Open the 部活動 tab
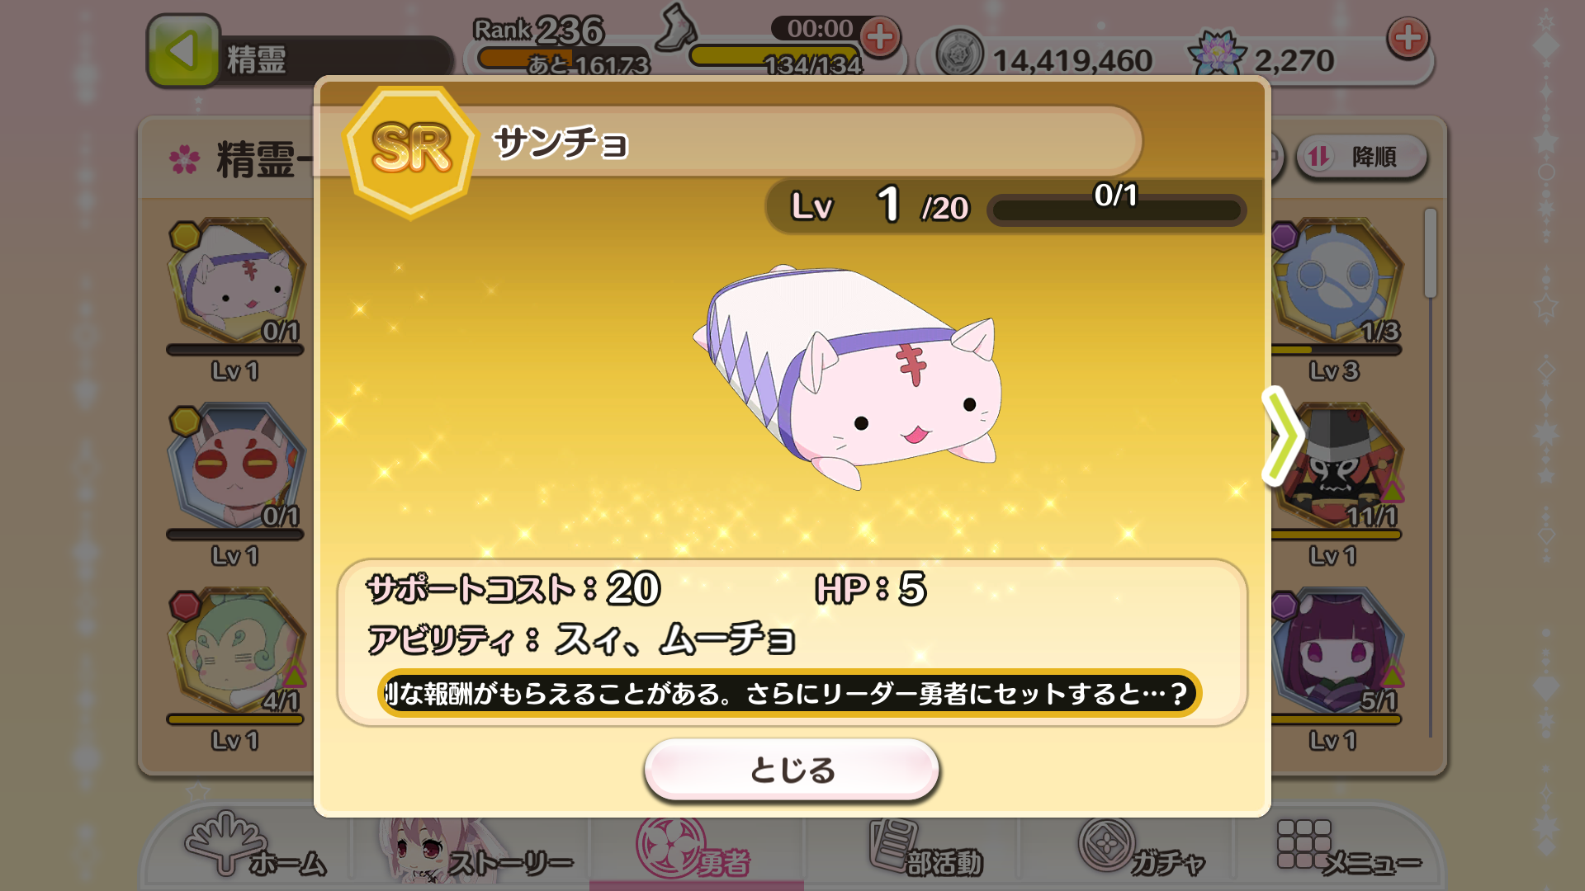 pyautogui.click(x=925, y=850)
